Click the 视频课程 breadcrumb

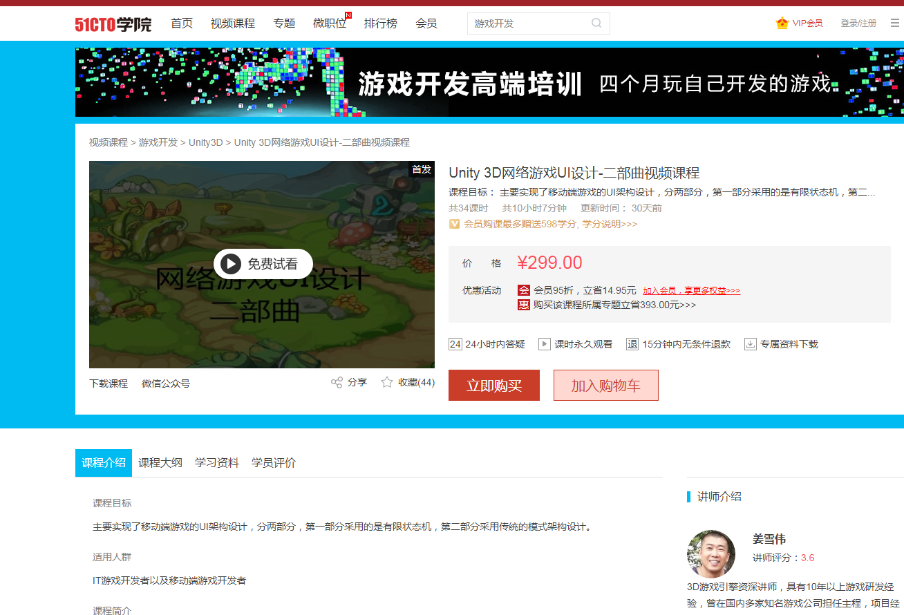click(109, 142)
